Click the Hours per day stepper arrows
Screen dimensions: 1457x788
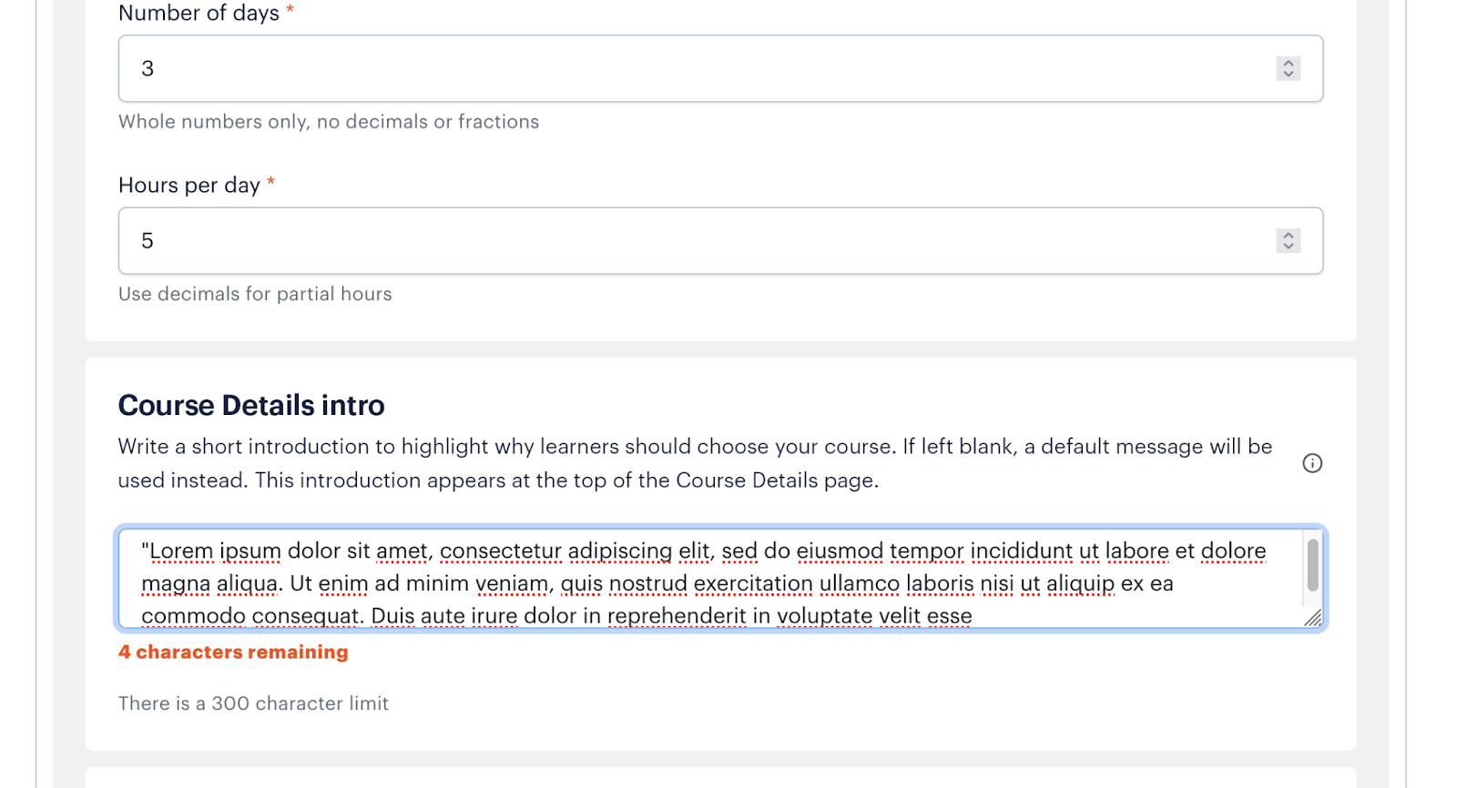(x=1288, y=240)
